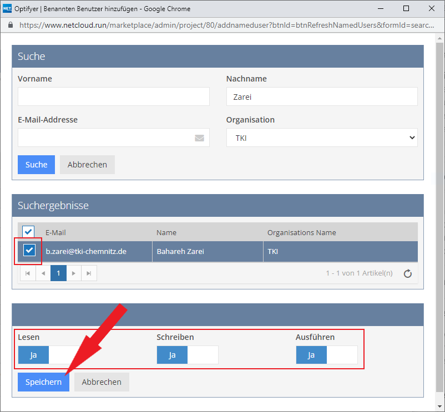Click the next page arrow icon
The image size is (445, 412).
tap(74, 273)
